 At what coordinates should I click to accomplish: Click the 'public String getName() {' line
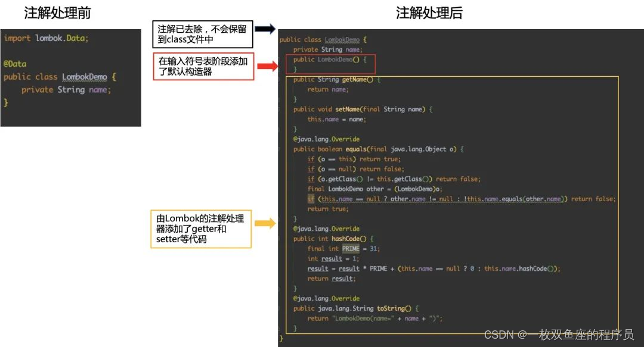337,80
